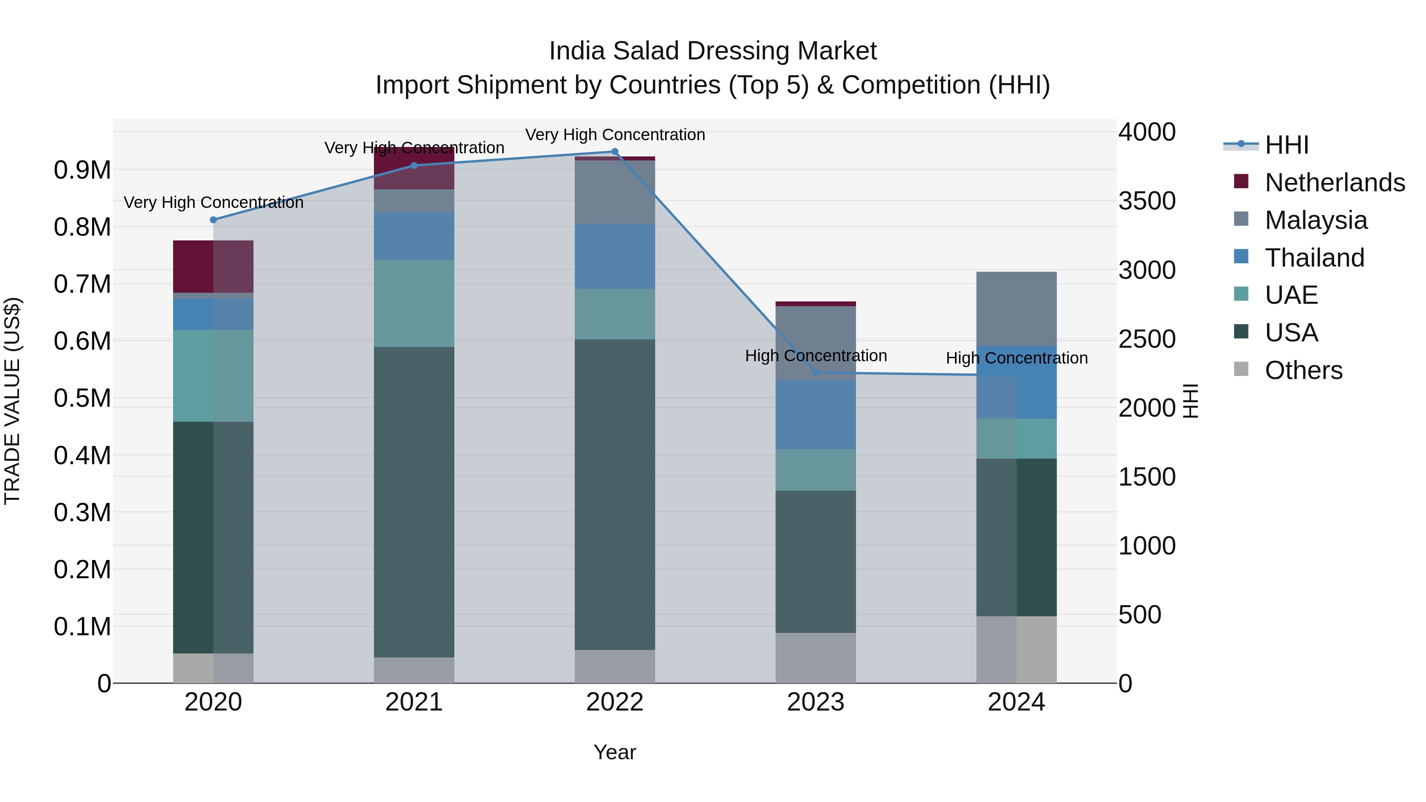1426x802 pixels.
Task: Click the subtitle 'Import Shipment by Countries (Top 5) & Competition (HHI)'
Action: [713, 85]
